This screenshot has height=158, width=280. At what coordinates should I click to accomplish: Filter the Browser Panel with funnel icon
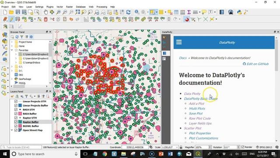pos(21,37)
